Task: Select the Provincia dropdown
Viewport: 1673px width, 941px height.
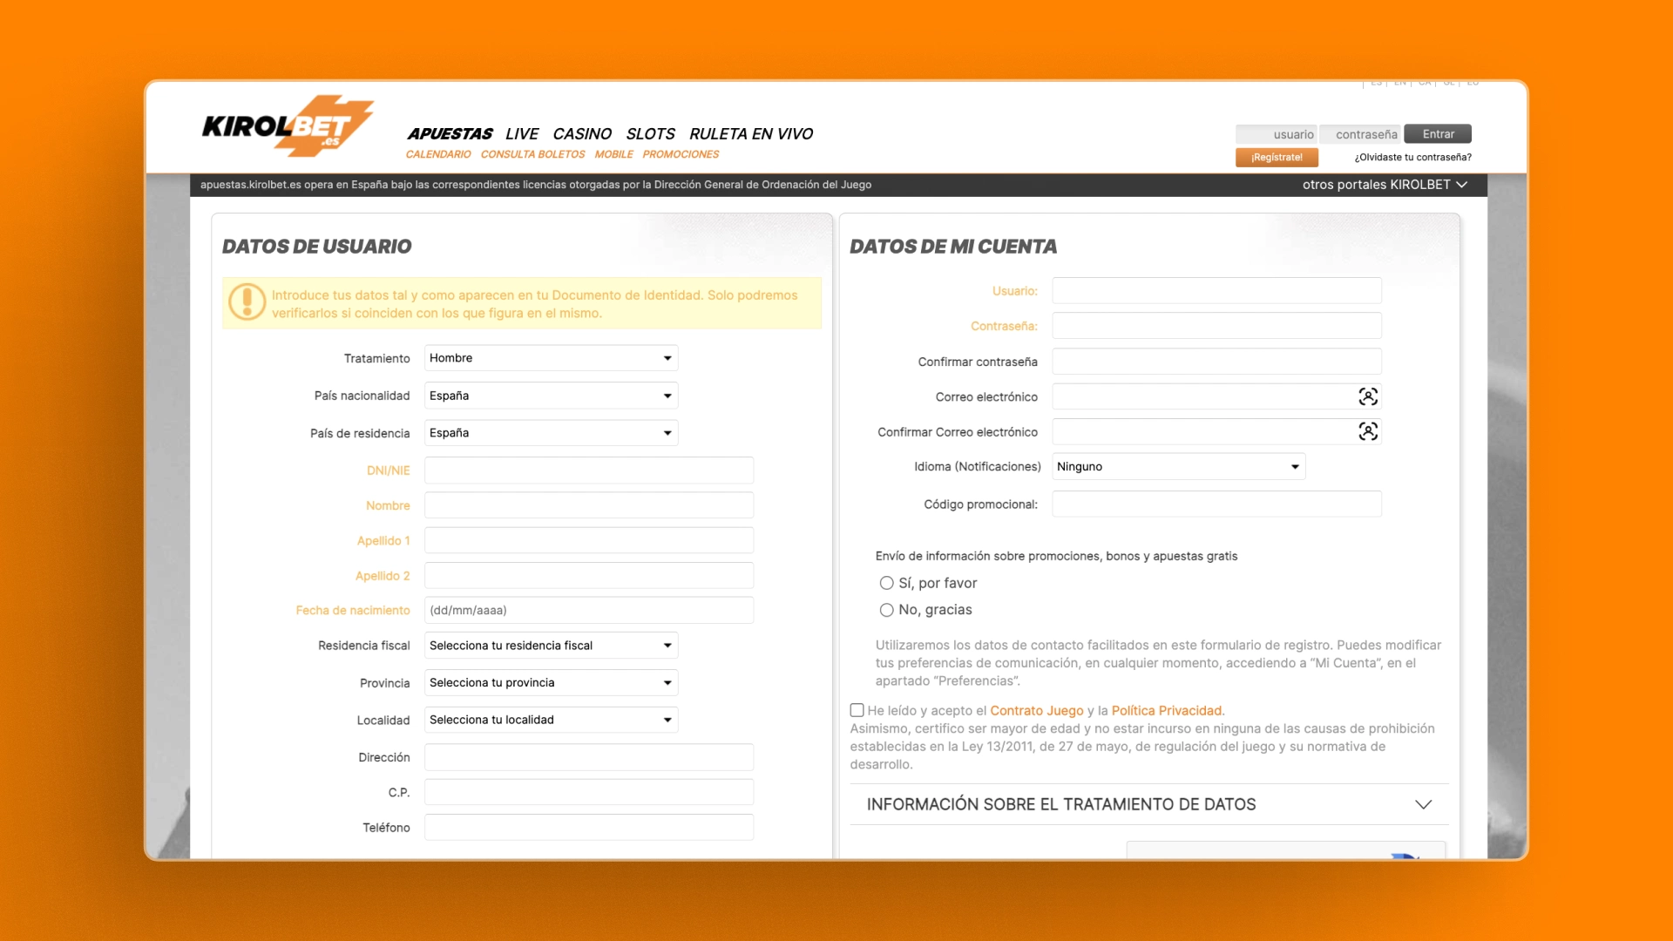Action: [551, 683]
